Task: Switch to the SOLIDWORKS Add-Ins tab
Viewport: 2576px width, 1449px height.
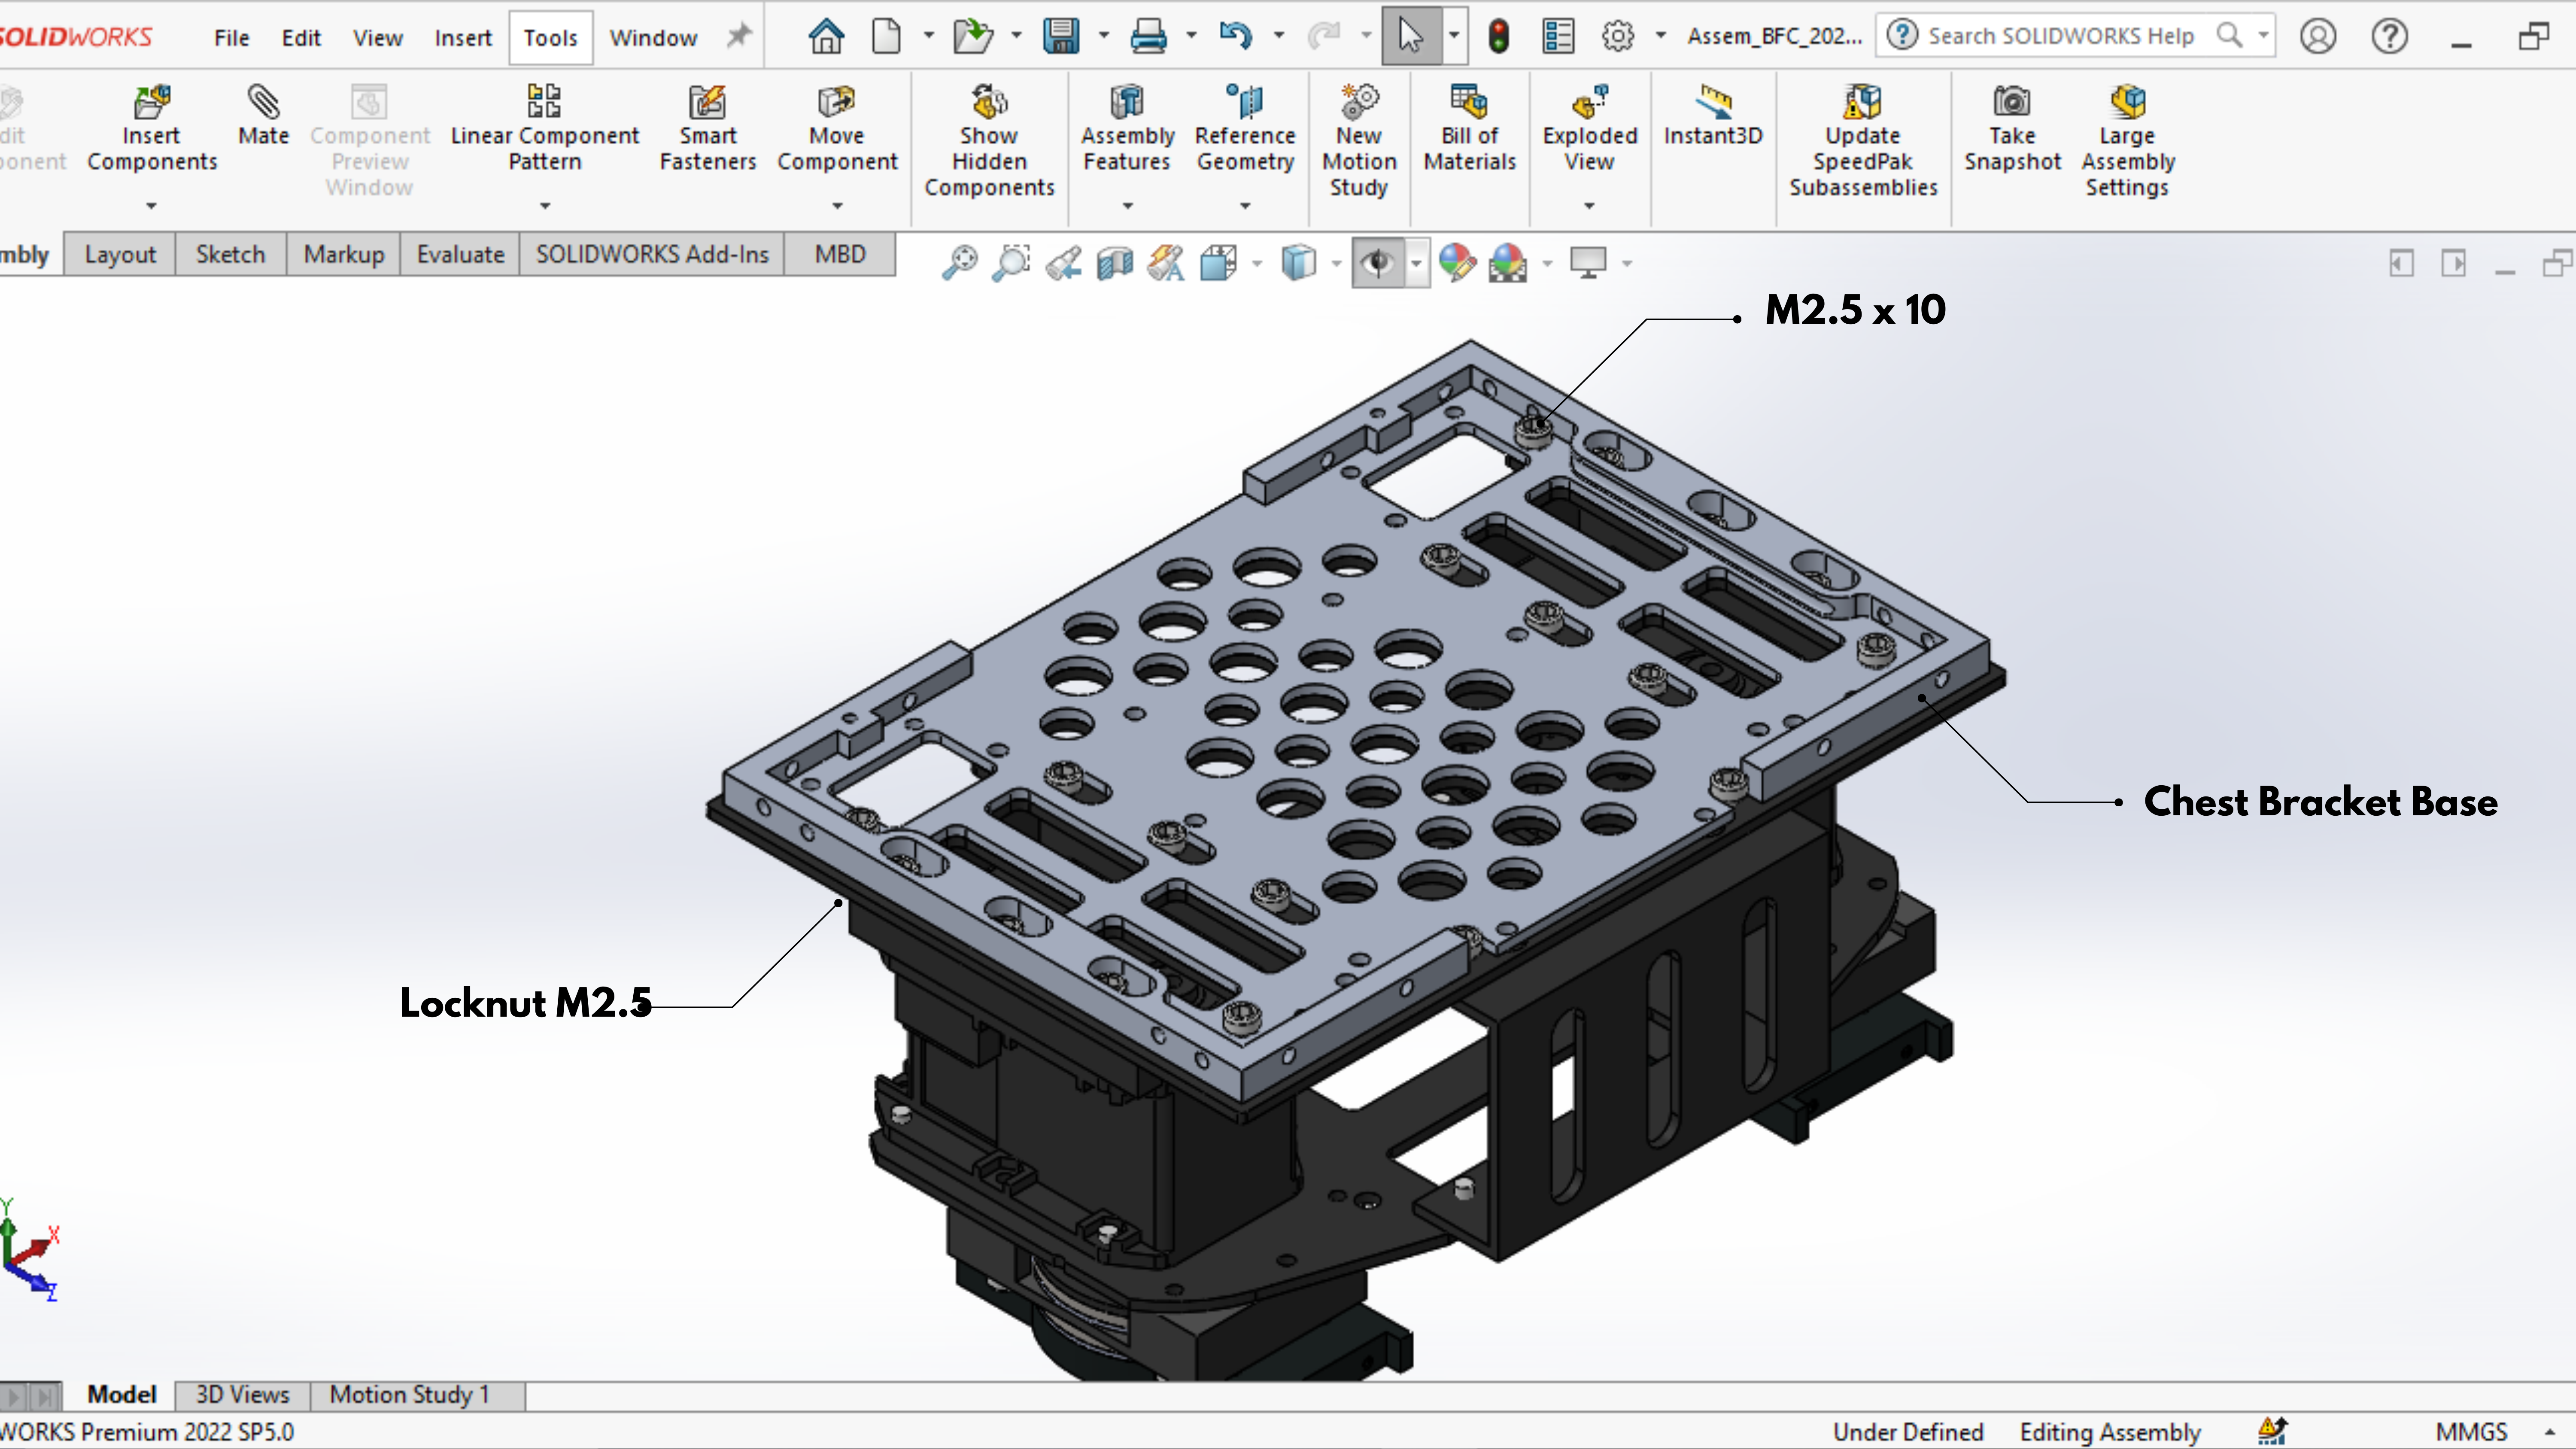Action: (x=652, y=255)
